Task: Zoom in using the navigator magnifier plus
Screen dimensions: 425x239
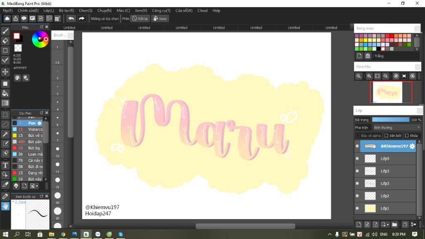Action: [369, 76]
